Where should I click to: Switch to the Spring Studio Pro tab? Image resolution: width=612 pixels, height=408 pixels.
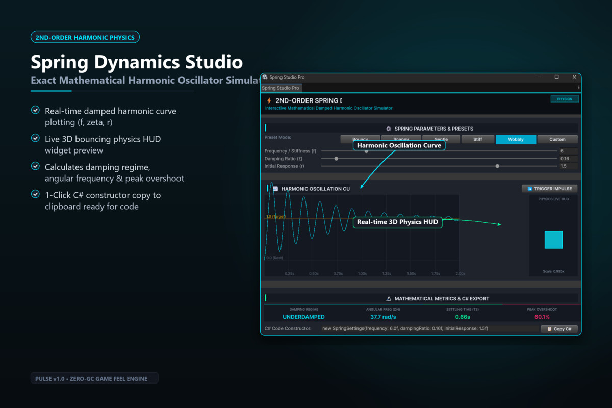pos(281,88)
